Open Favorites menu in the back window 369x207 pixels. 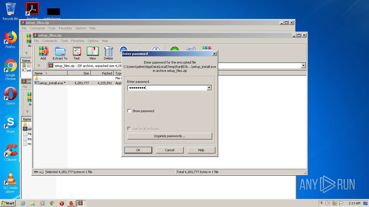65,28
